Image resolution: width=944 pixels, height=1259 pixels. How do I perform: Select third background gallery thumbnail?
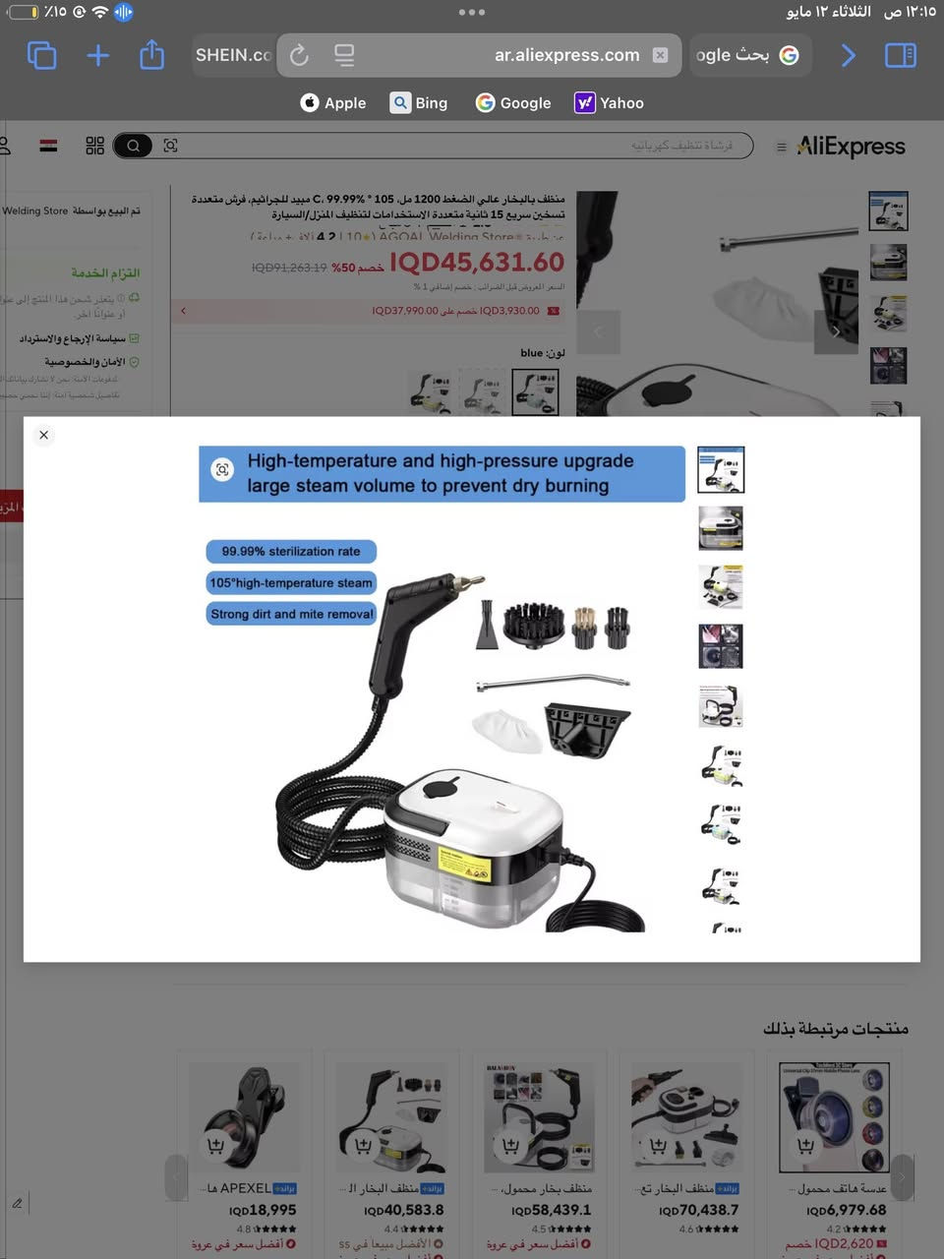tap(889, 314)
